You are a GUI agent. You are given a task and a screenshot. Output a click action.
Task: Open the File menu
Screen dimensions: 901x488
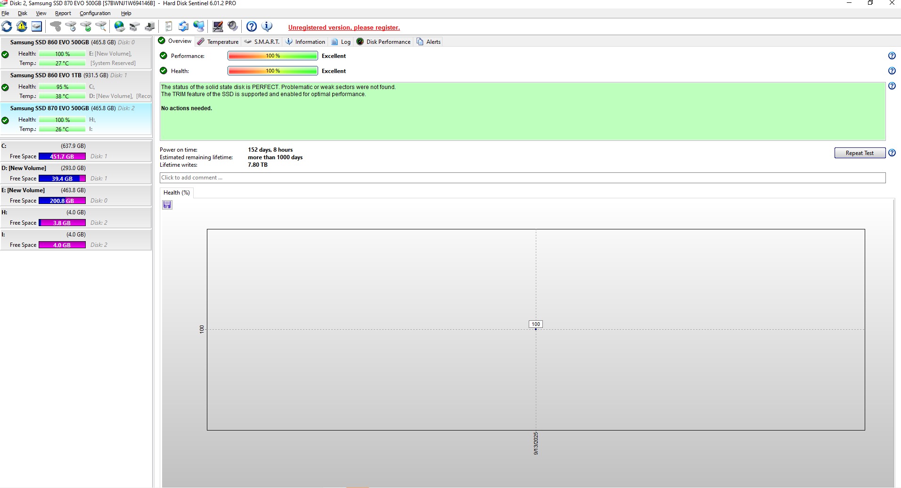pyautogui.click(x=5, y=13)
